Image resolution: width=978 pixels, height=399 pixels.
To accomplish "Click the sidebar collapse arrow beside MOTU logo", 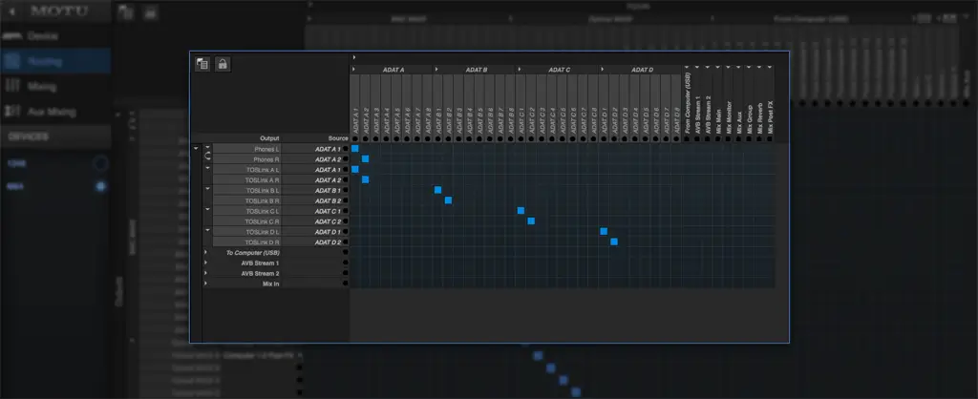I will [x=11, y=11].
